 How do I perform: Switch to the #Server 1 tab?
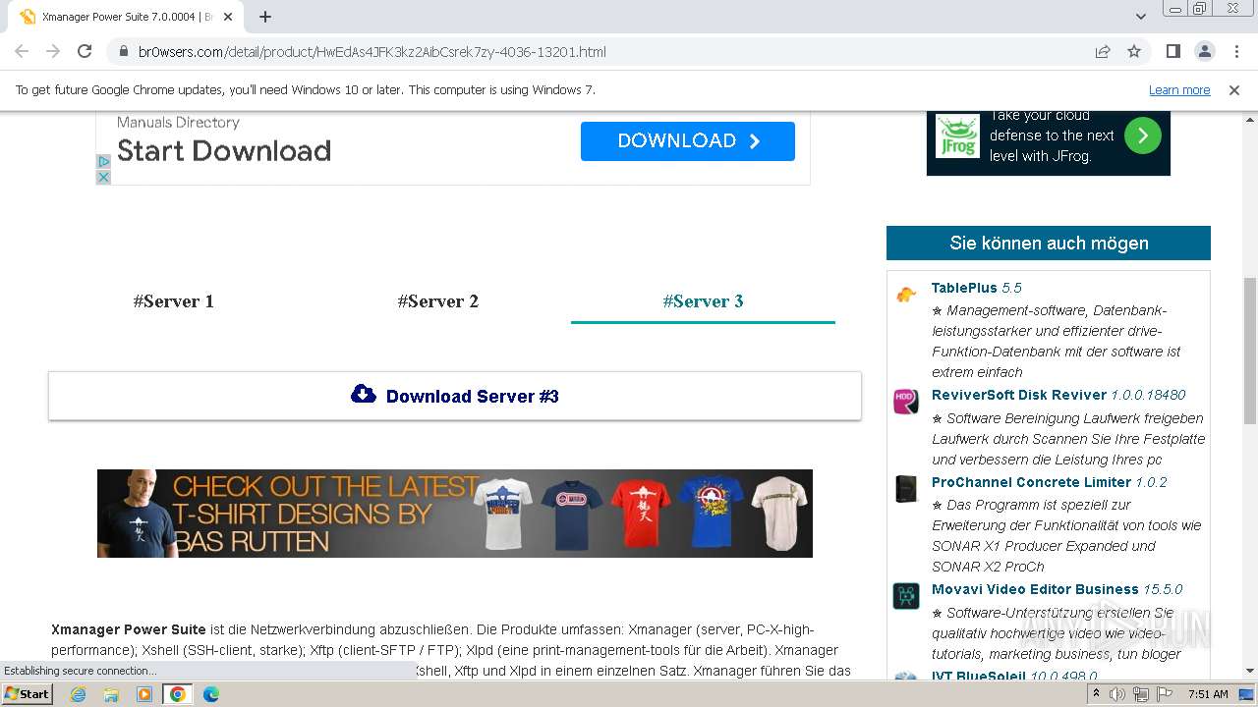coord(174,301)
